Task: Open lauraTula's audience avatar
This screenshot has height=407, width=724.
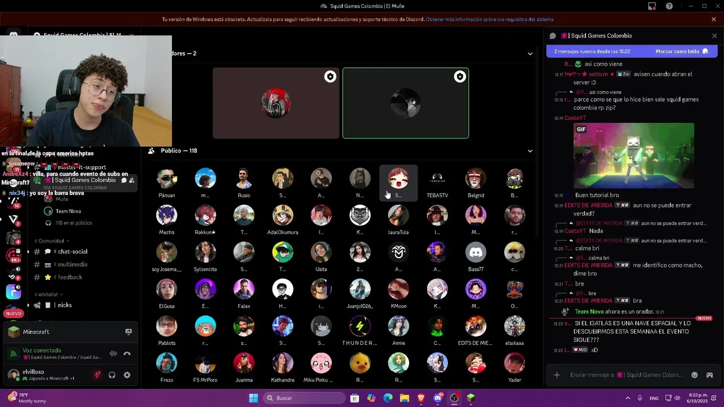Action: pyautogui.click(x=398, y=215)
